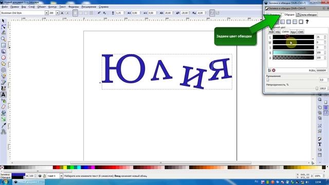This screenshot has width=329, height=185.
Task: Choose radial gradient paint type icon
Action: pyautogui.click(x=289, y=22)
